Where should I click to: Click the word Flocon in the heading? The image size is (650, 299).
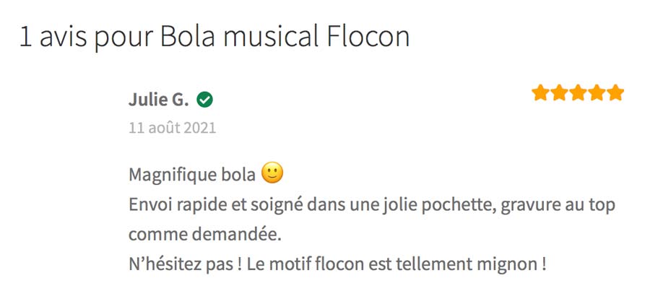[368, 37]
